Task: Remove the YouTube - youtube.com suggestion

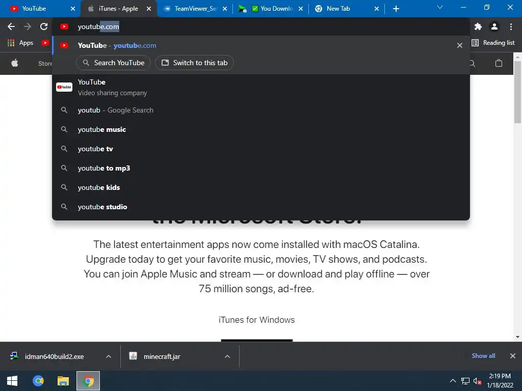Action: tap(460, 45)
